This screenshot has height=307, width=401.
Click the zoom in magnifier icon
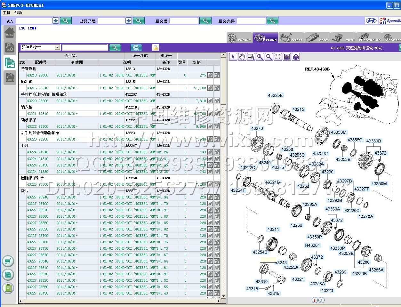point(260,57)
